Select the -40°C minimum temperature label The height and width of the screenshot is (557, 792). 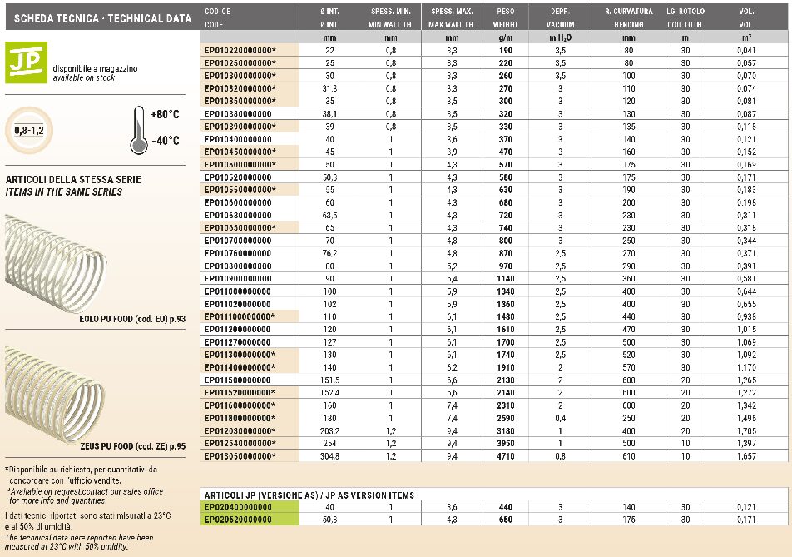(167, 140)
